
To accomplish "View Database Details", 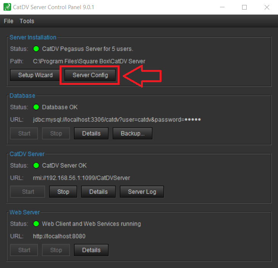I will pyautogui.click(x=91, y=133).
